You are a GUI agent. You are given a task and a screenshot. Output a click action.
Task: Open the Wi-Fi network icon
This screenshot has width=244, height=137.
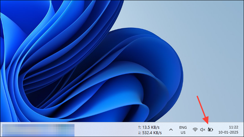point(195,130)
